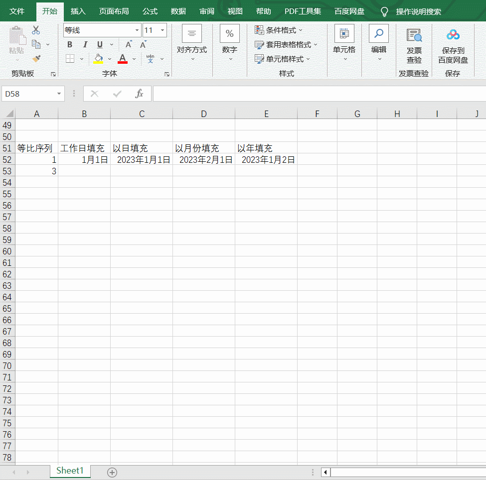This screenshot has height=480, width=486.
Task: Open font settings dialog launcher
Action: point(167,74)
